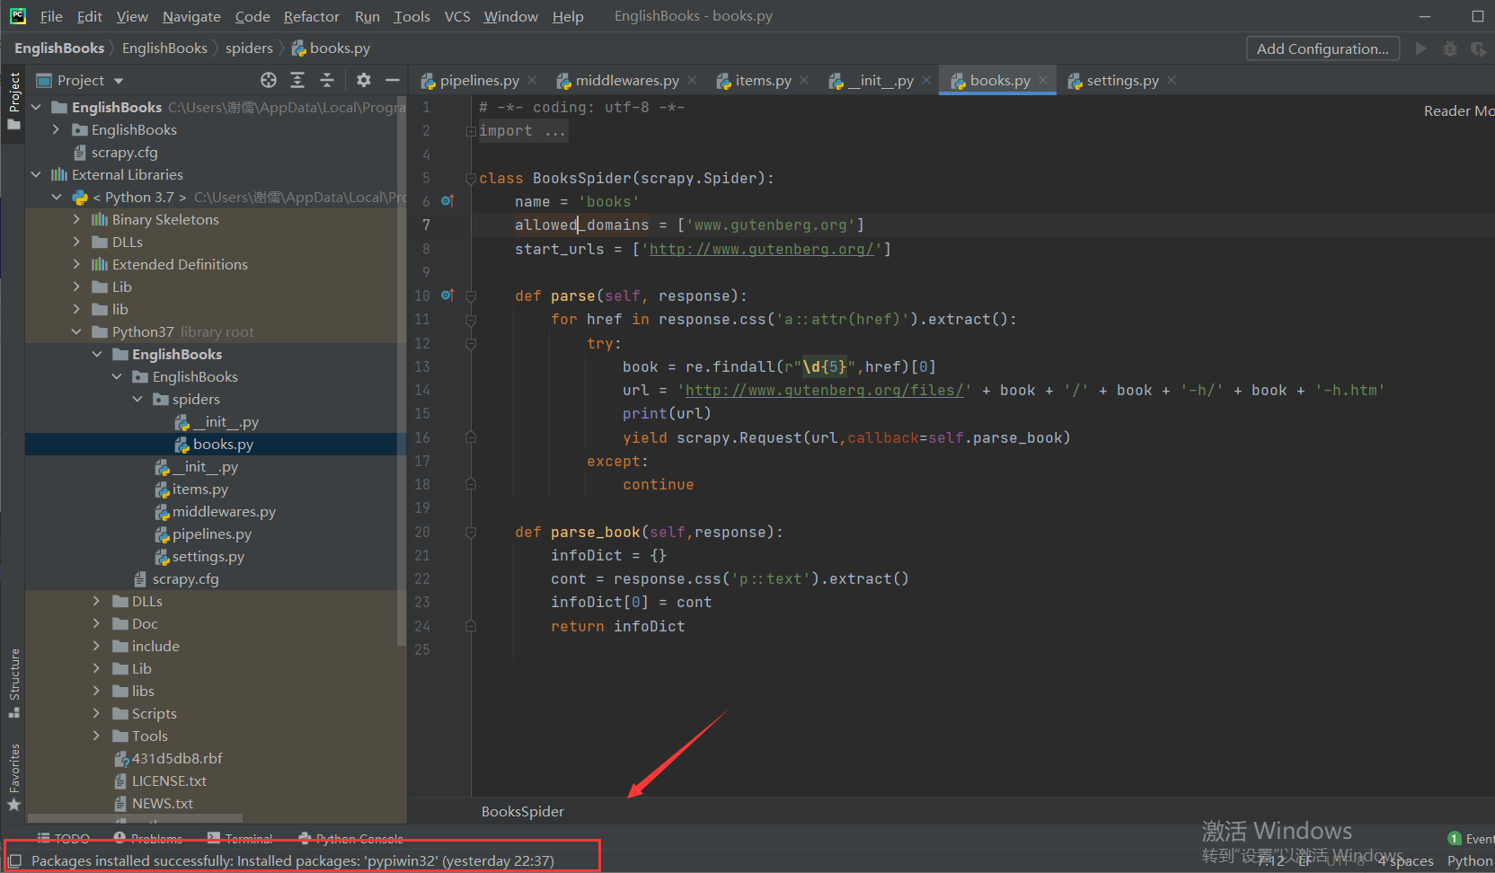
Task: Open the Problems tool window
Action: click(x=148, y=839)
